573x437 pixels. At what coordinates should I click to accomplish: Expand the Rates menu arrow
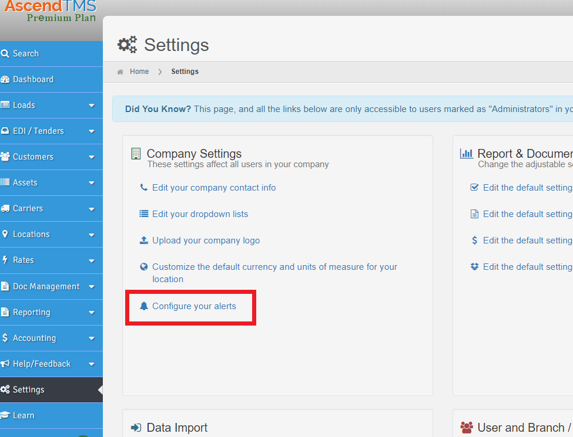pos(92,261)
